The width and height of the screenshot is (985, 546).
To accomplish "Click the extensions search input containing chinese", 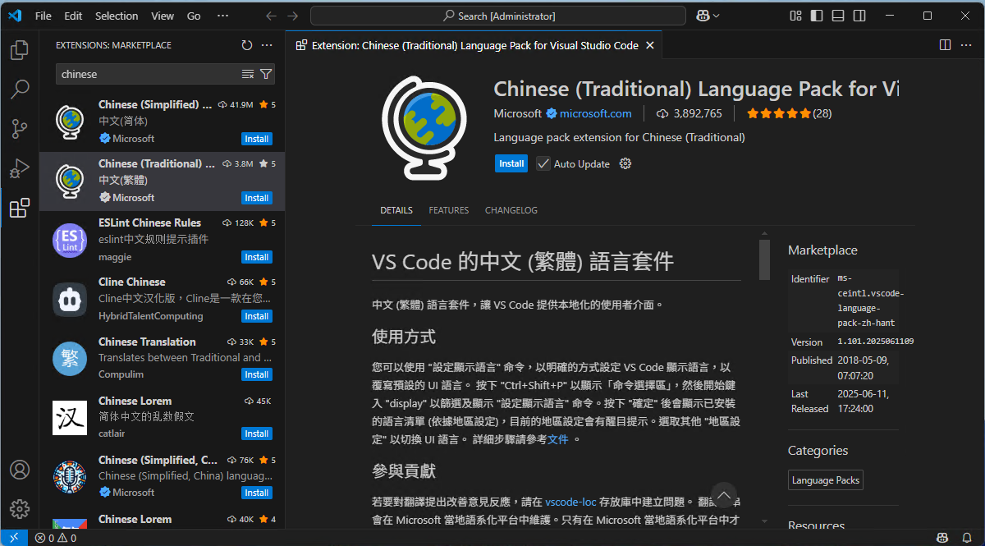I will click(148, 74).
